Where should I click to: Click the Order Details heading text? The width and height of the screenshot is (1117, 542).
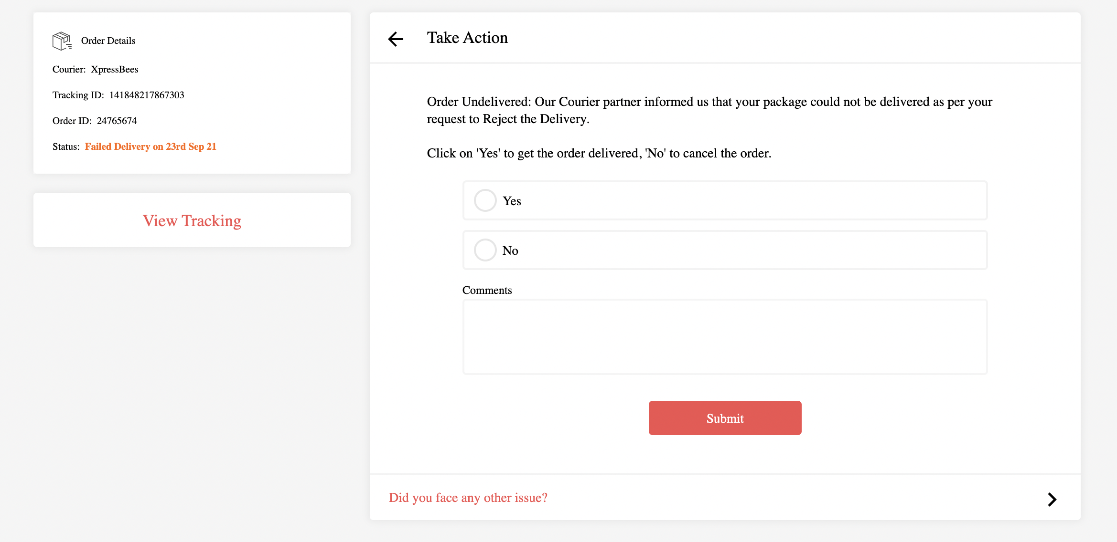pos(108,41)
